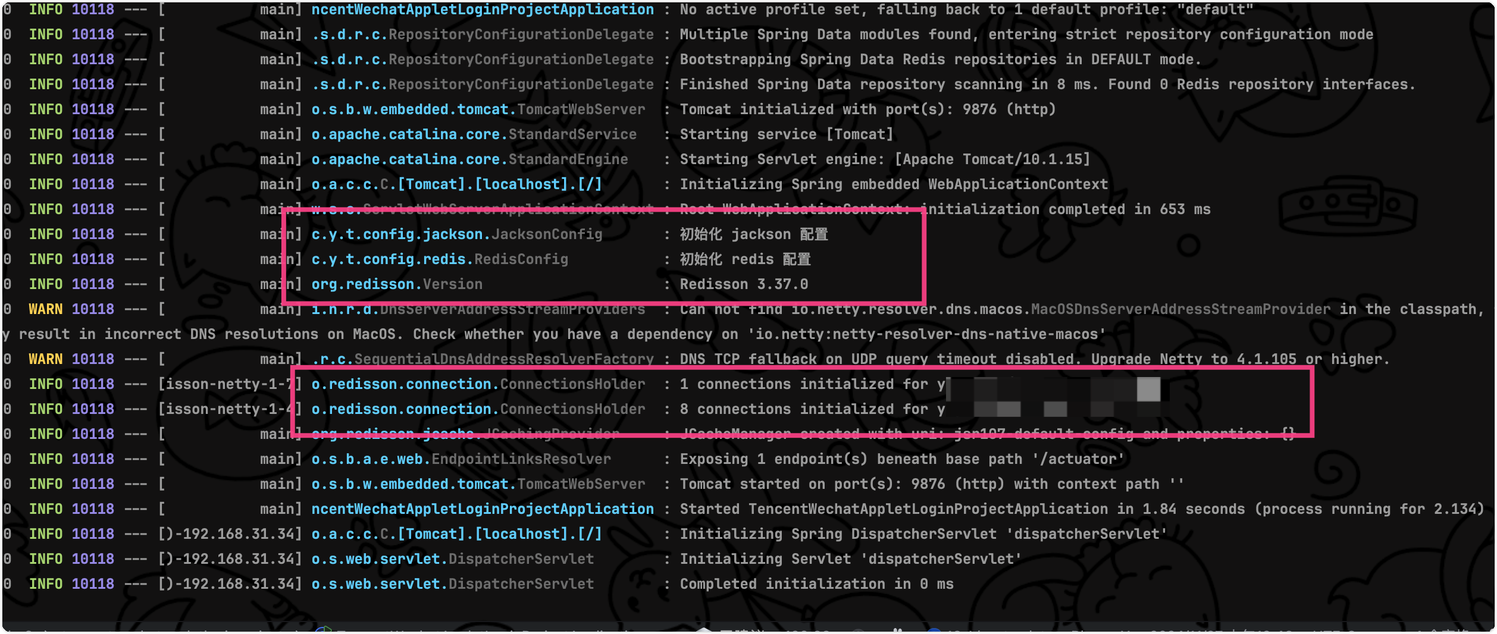Click the EndpointLinksResolver logger class name
This screenshot has width=1497, height=634.
click(x=521, y=459)
